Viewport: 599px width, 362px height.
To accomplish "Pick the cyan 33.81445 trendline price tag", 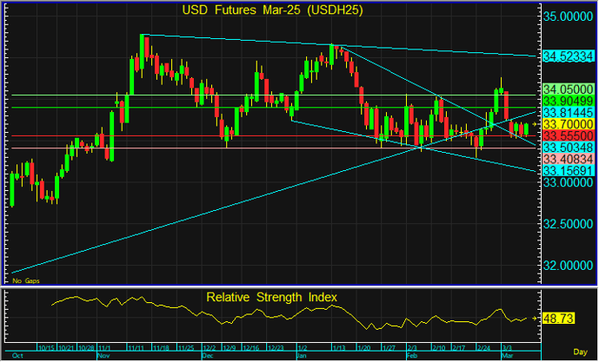I will tap(569, 113).
